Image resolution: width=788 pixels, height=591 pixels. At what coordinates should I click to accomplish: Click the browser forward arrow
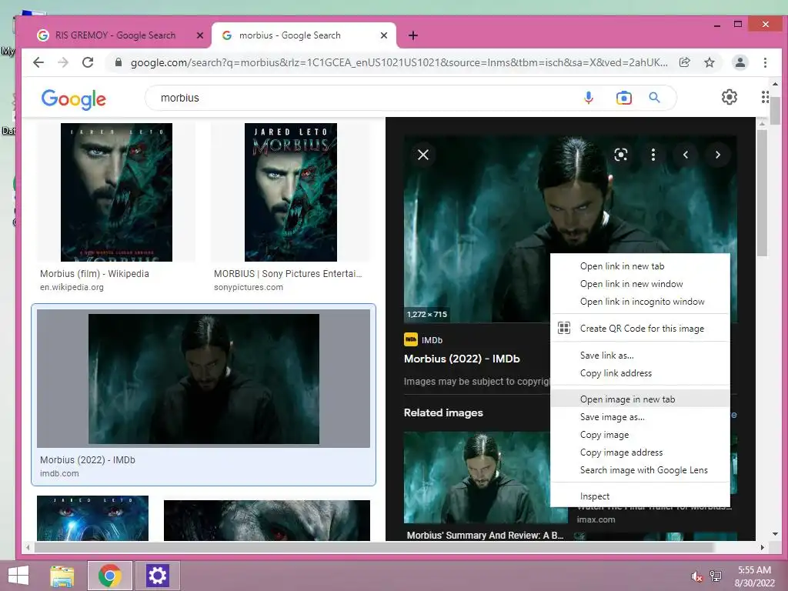(x=63, y=62)
